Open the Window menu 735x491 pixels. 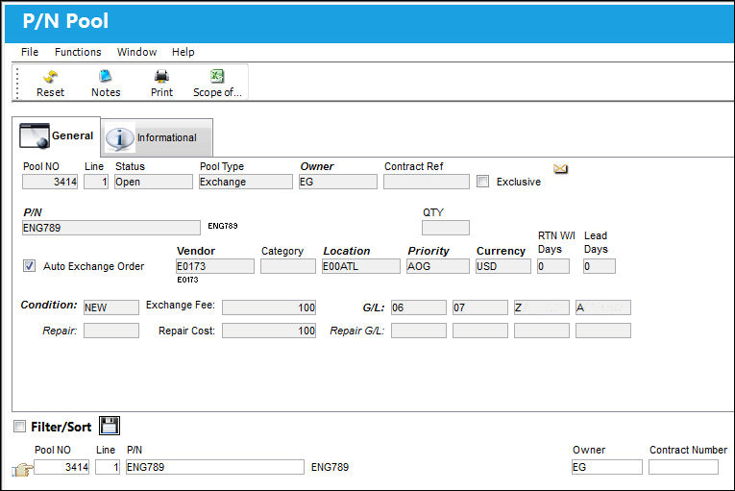pyautogui.click(x=136, y=52)
